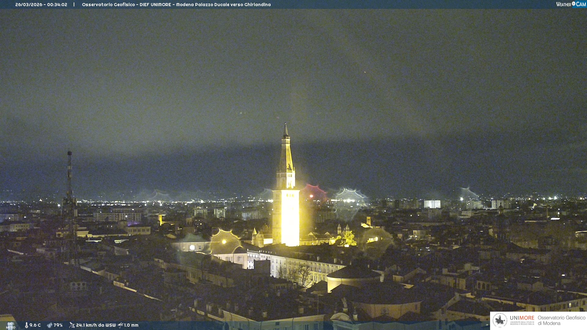The image size is (587, 330).
Task: Click the UNIMORE logo text
Action: coord(522,318)
